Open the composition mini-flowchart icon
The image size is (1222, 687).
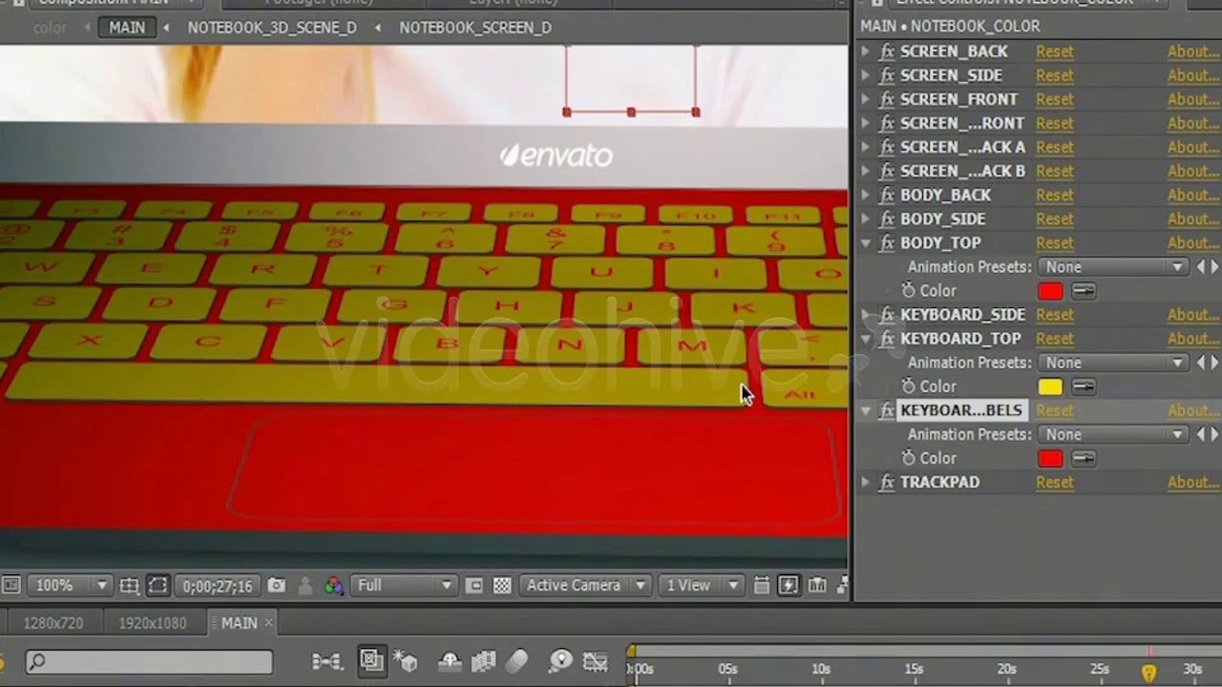[327, 660]
